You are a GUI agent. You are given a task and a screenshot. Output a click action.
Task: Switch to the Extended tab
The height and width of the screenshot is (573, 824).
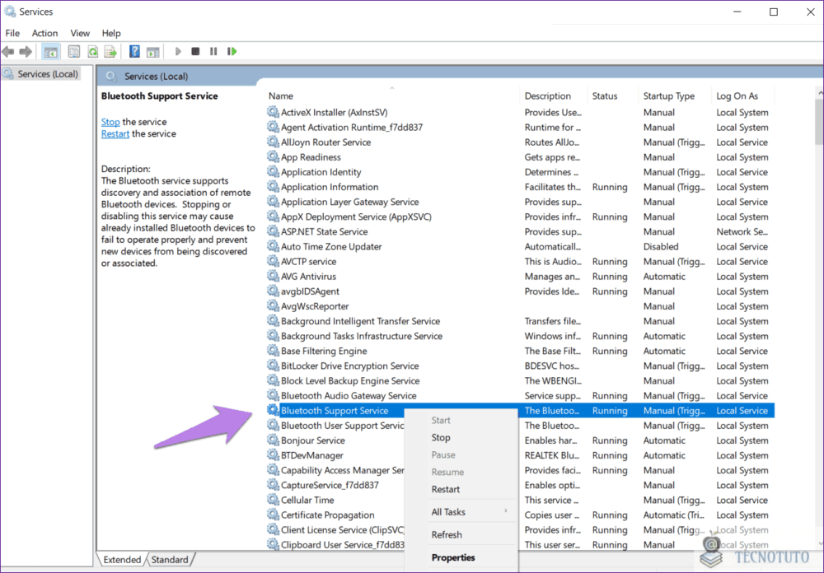[x=122, y=559]
